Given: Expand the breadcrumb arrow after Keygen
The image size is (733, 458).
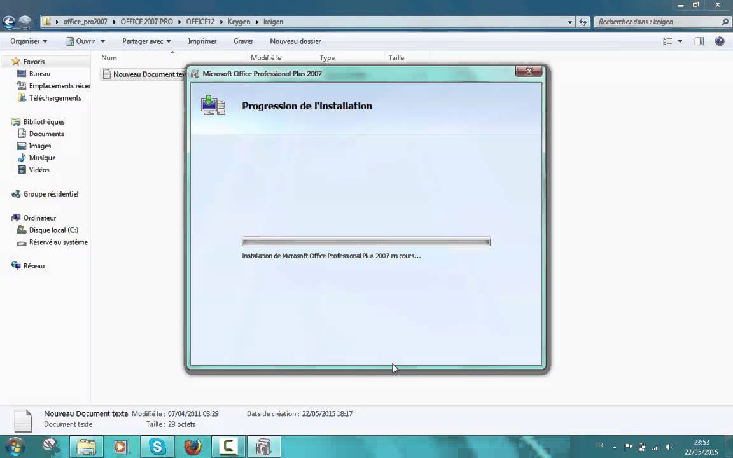Looking at the screenshot, I should click(x=256, y=22).
